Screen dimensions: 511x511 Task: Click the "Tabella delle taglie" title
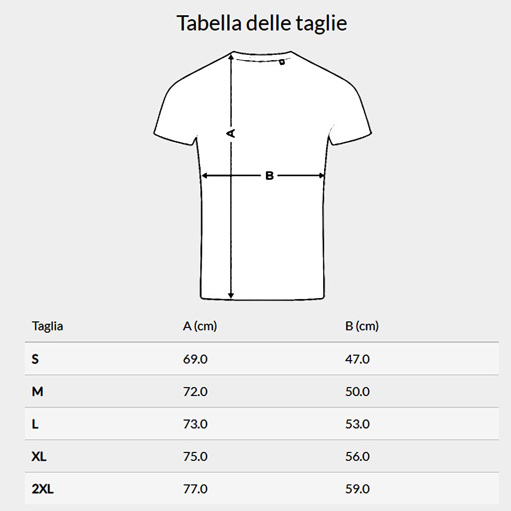click(x=262, y=23)
